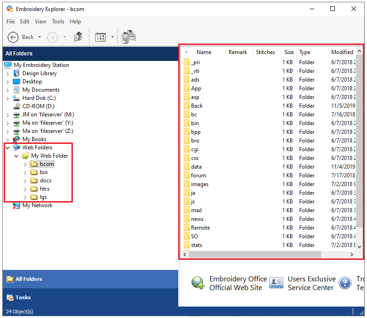The height and width of the screenshot is (318, 367).
Task: Select the data folder row
Action: [x=269, y=167]
